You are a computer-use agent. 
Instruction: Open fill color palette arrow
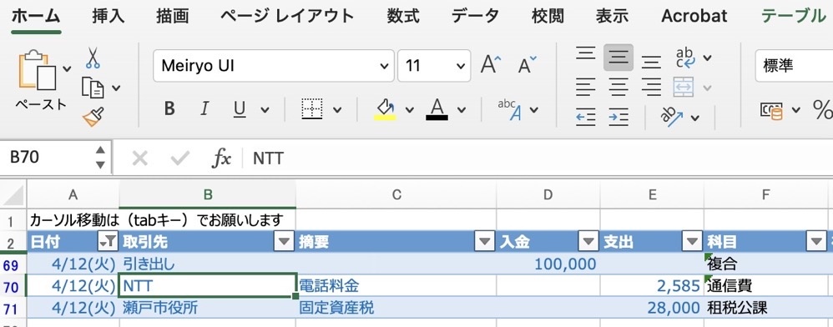[x=409, y=110]
